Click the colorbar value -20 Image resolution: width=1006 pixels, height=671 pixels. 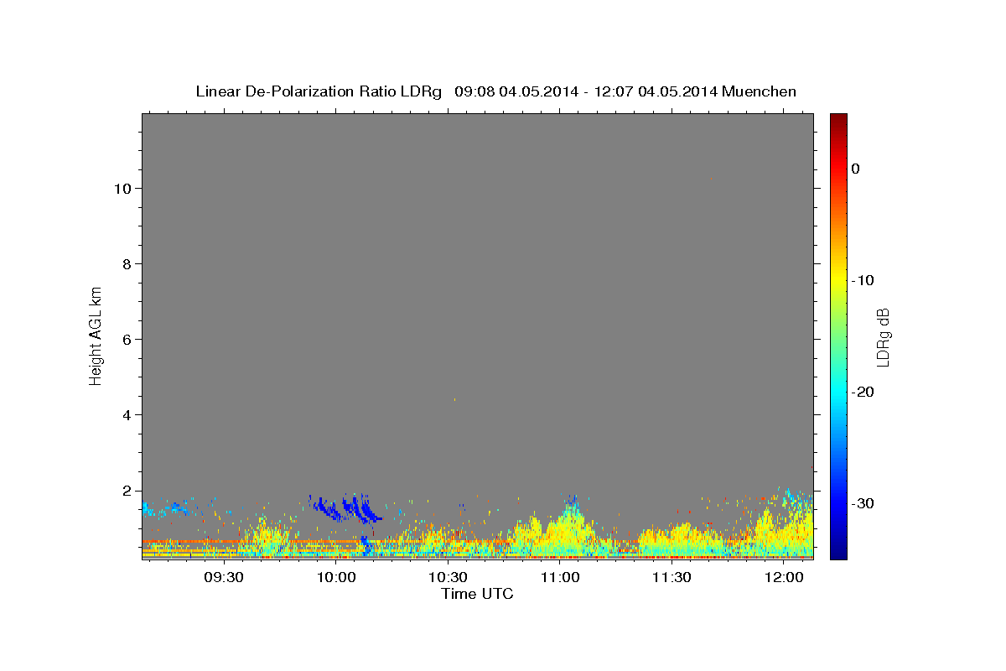(863, 392)
